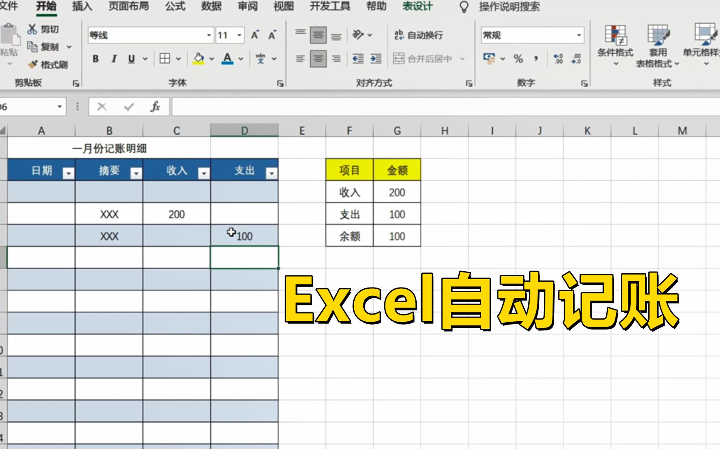Align text left
This screenshot has width=720, height=450.
(x=300, y=59)
